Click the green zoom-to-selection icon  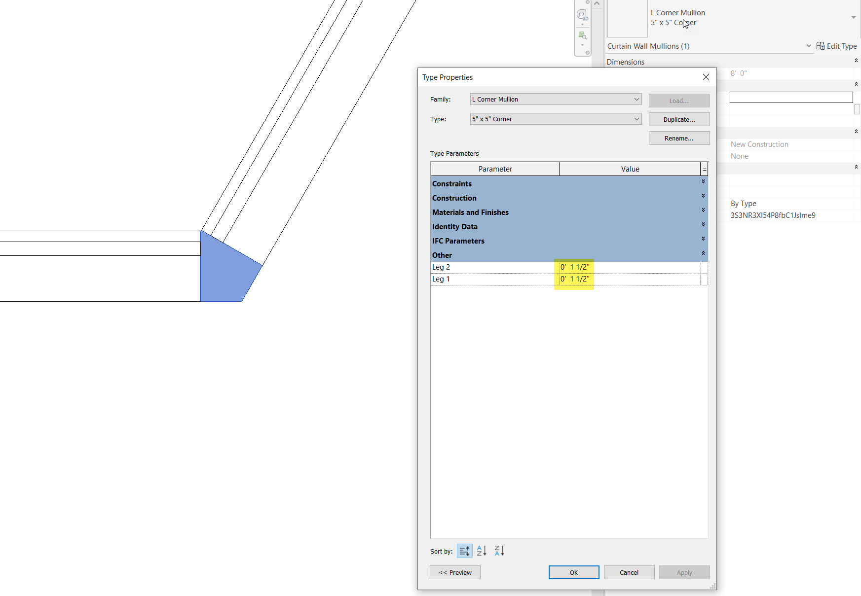[x=583, y=35]
